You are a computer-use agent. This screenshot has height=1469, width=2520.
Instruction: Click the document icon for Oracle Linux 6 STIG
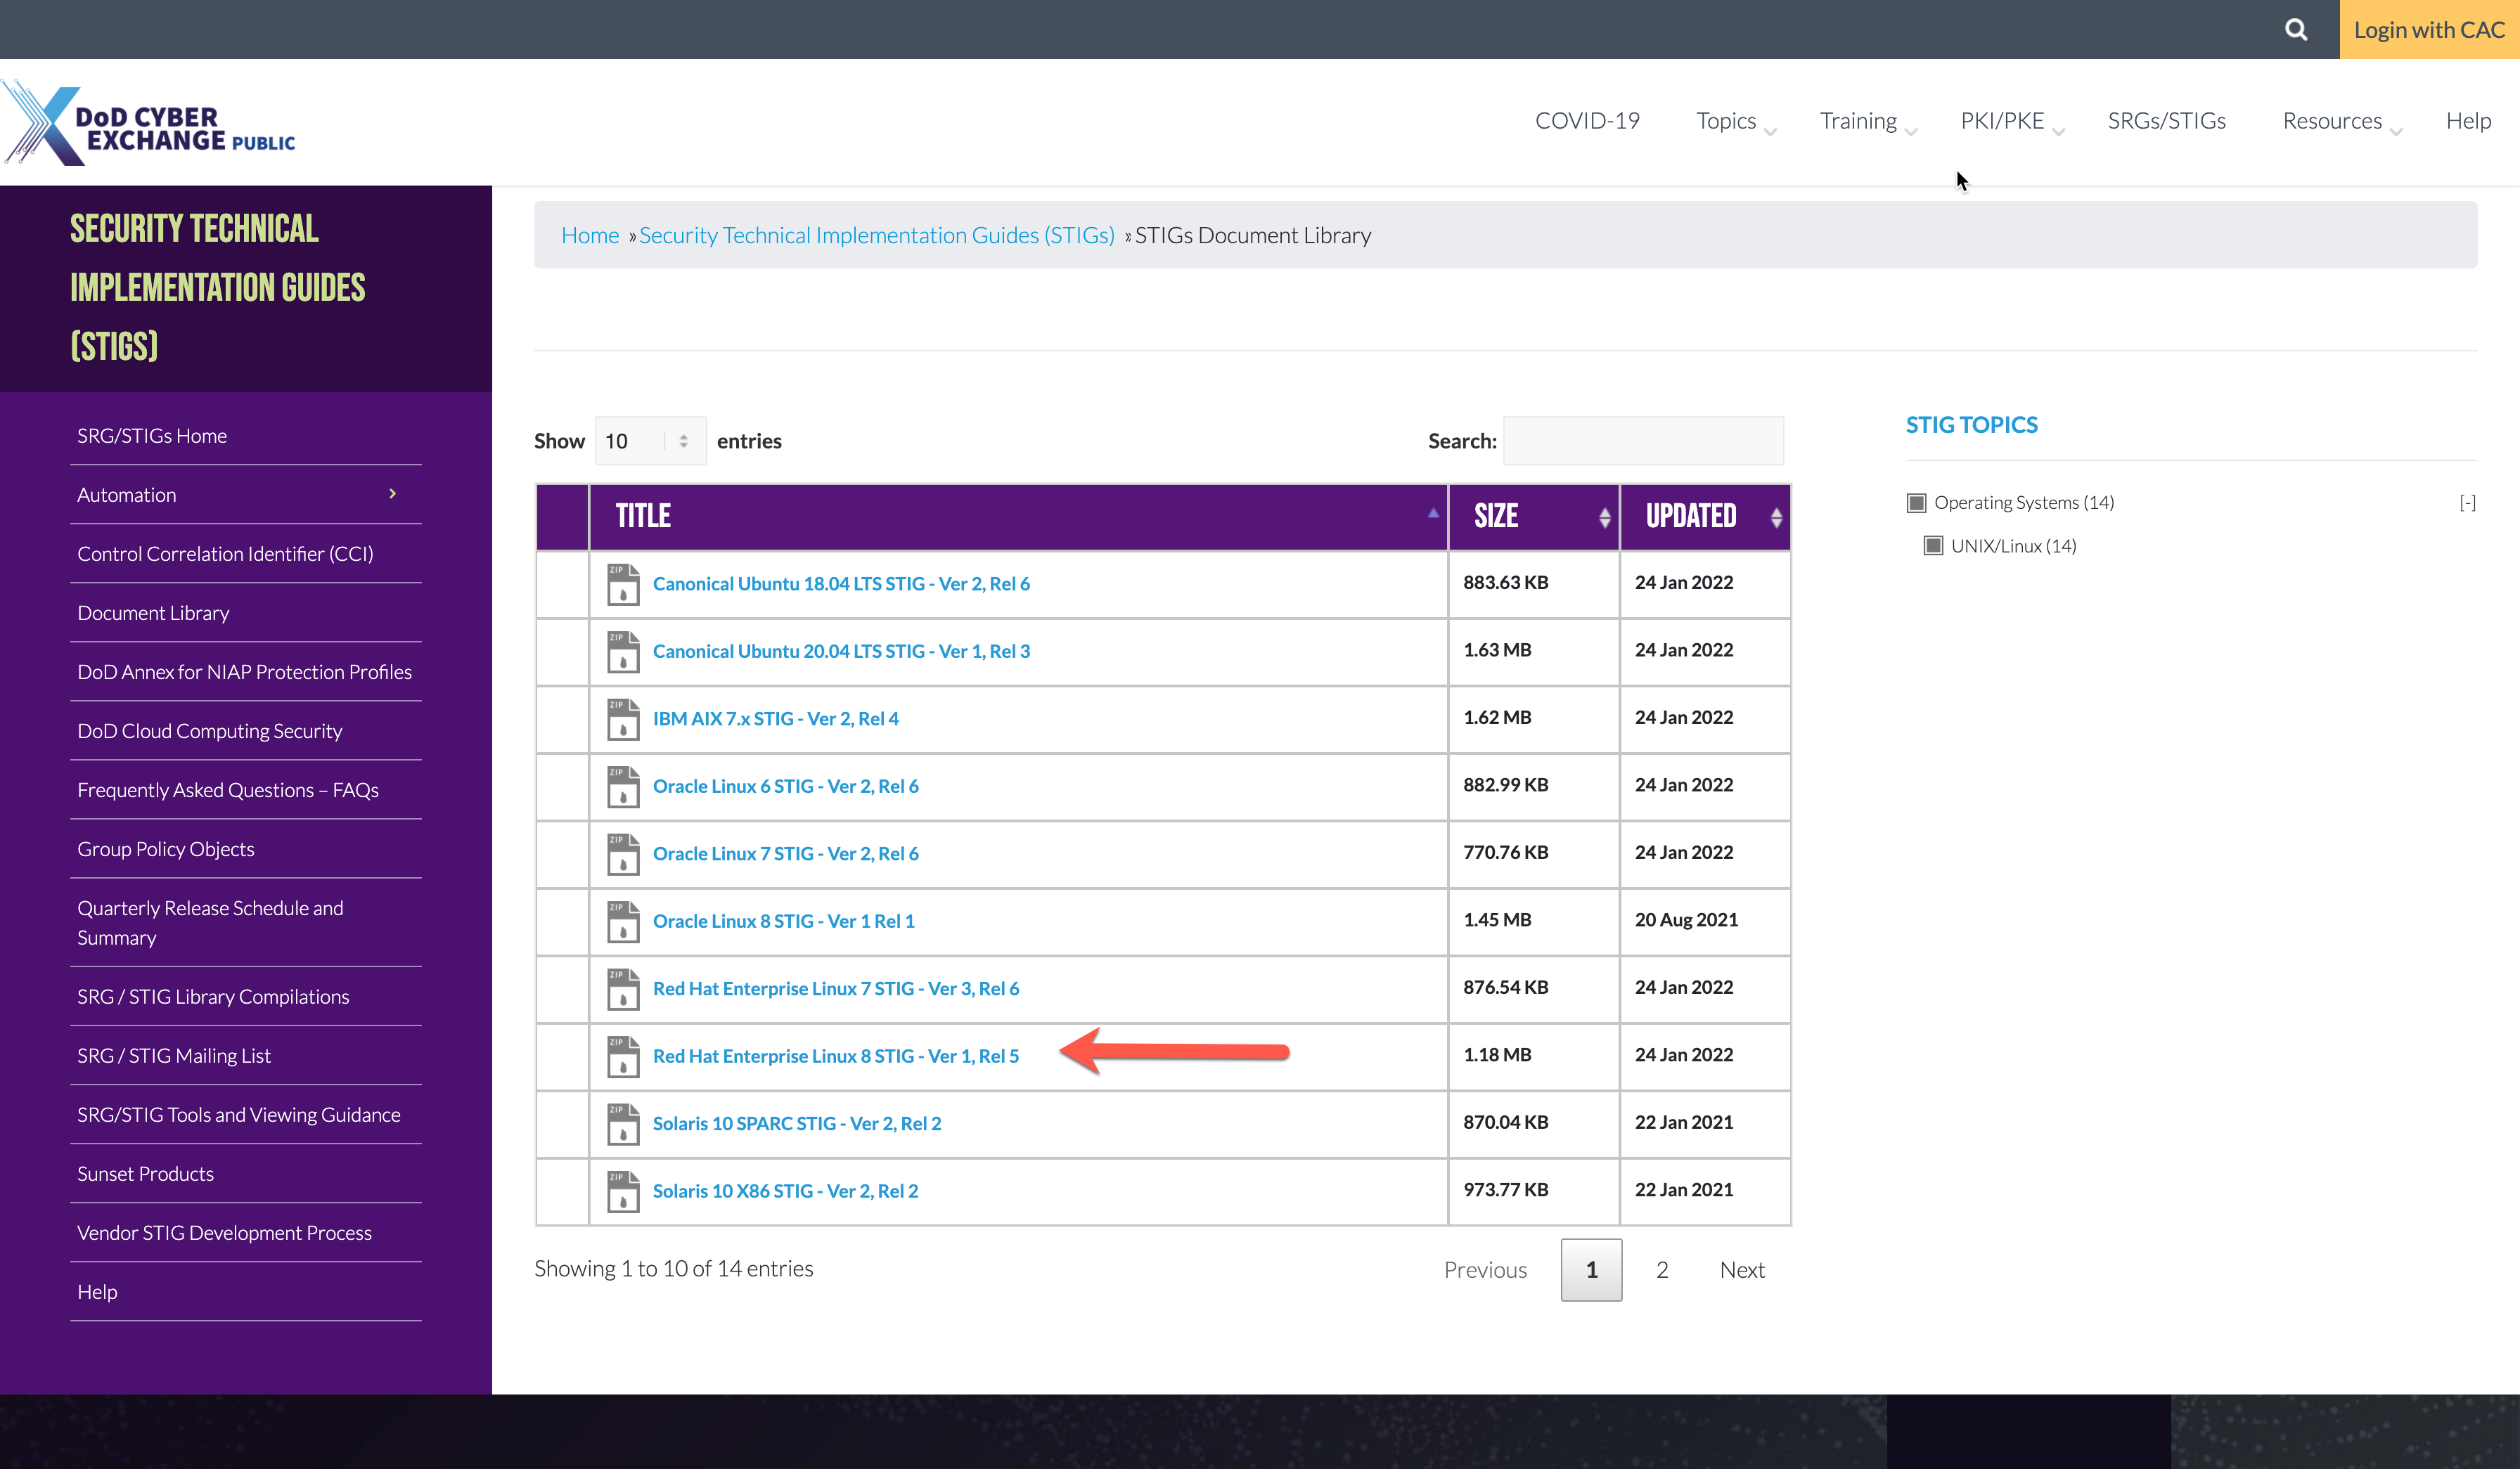coord(622,785)
